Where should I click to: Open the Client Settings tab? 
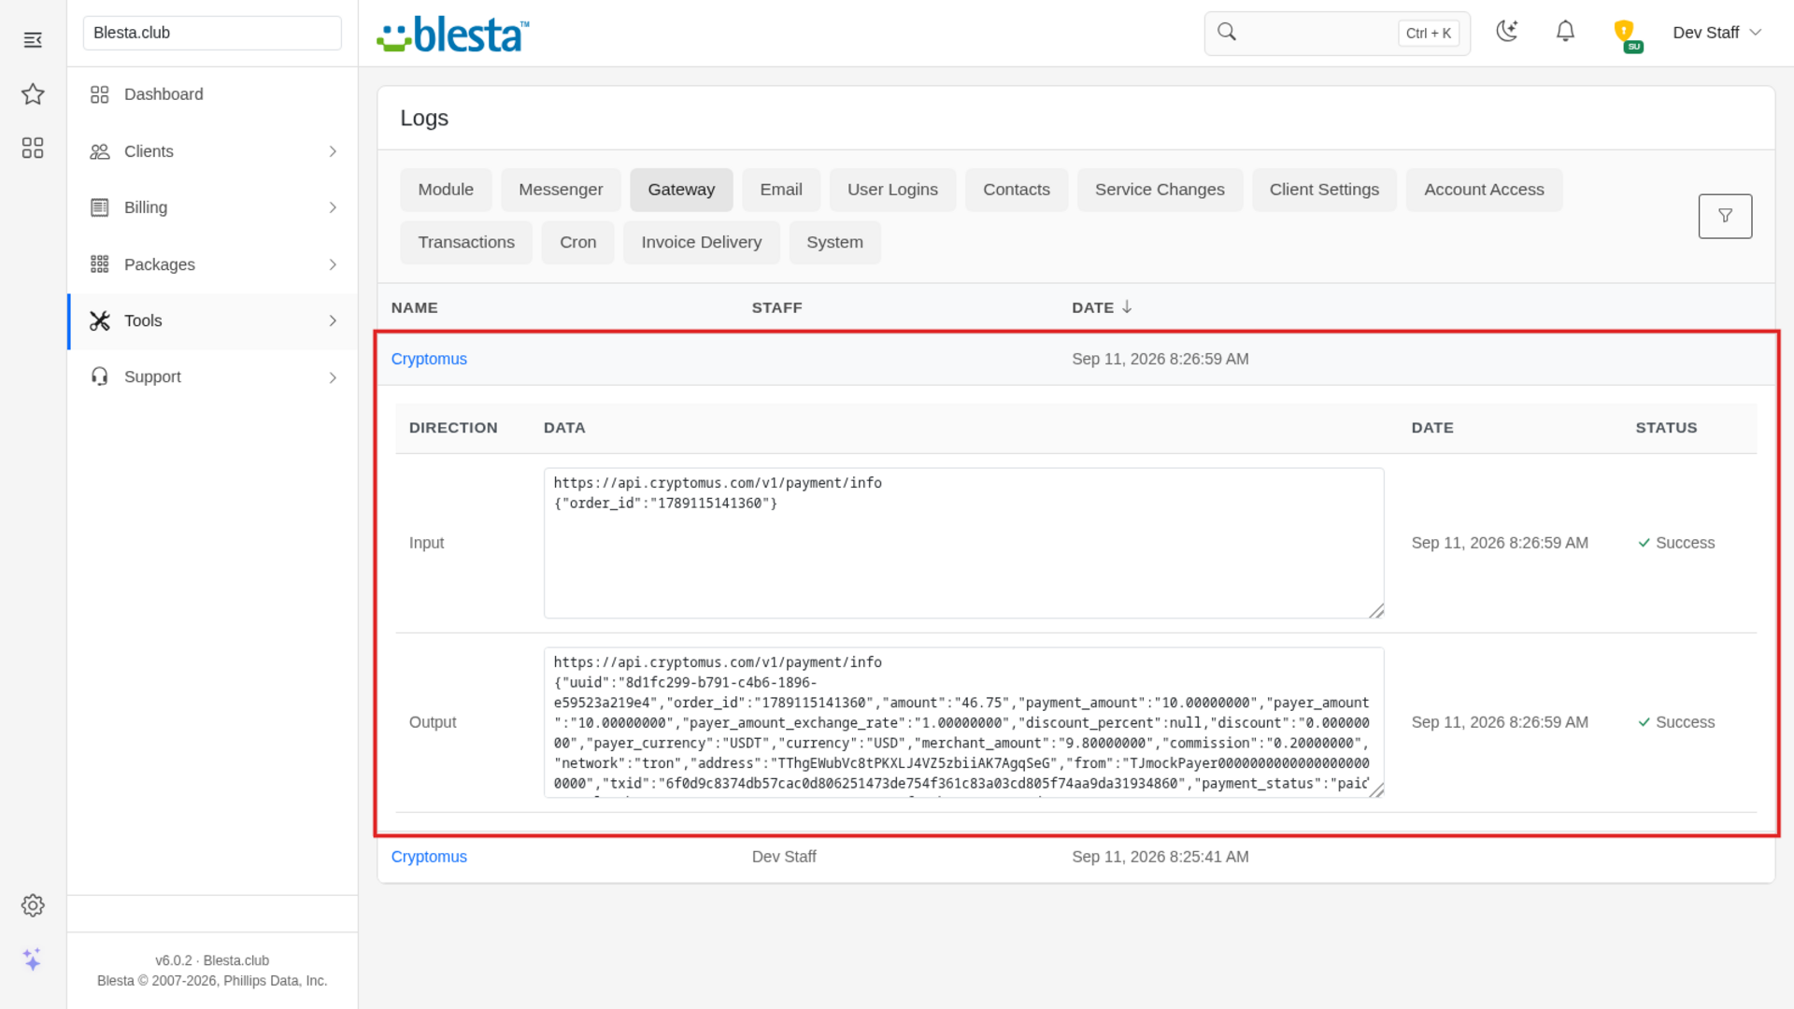[1324, 190]
